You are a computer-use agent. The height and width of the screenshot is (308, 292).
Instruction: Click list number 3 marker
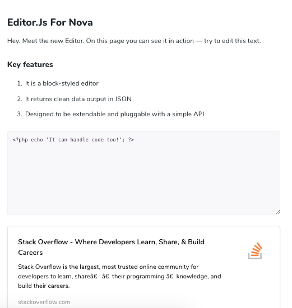coord(20,114)
